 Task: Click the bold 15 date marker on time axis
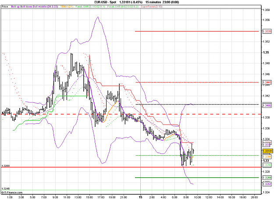[x=140, y=197]
